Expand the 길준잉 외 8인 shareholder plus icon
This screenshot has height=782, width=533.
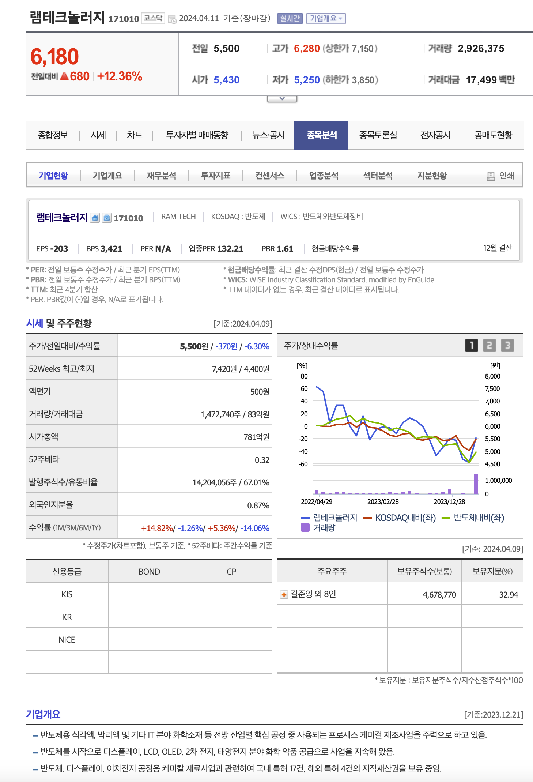(x=284, y=595)
